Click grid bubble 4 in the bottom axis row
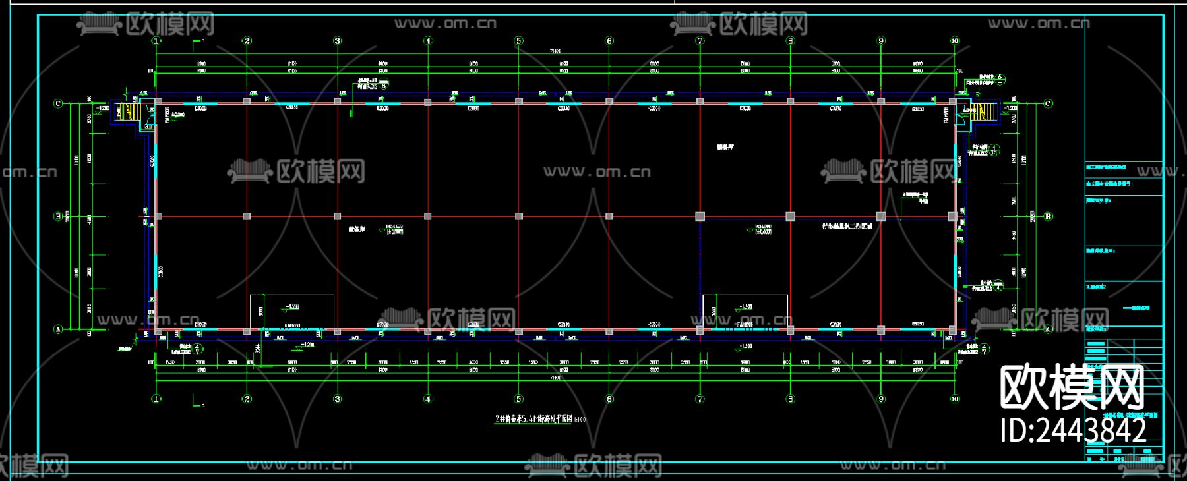Viewport: 1187px width, 481px height. pyautogui.click(x=428, y=399)
